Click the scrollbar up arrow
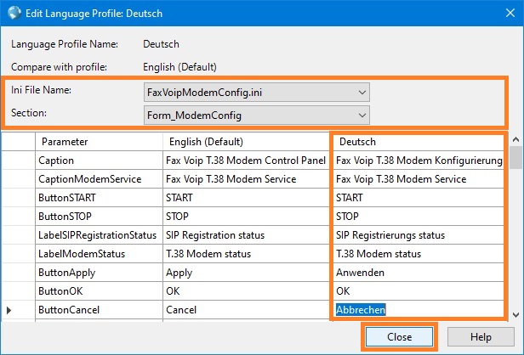Image resolution: width=524 pixels, height=355 pixels. [x=516, y=139]
